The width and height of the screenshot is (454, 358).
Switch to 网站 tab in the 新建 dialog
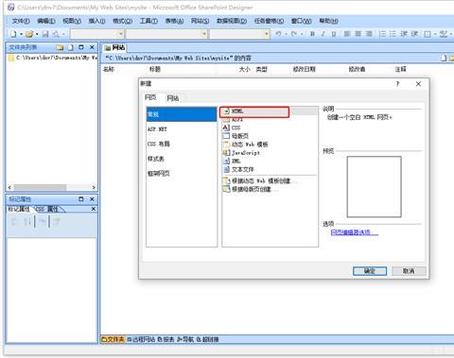tap(173, 98)
